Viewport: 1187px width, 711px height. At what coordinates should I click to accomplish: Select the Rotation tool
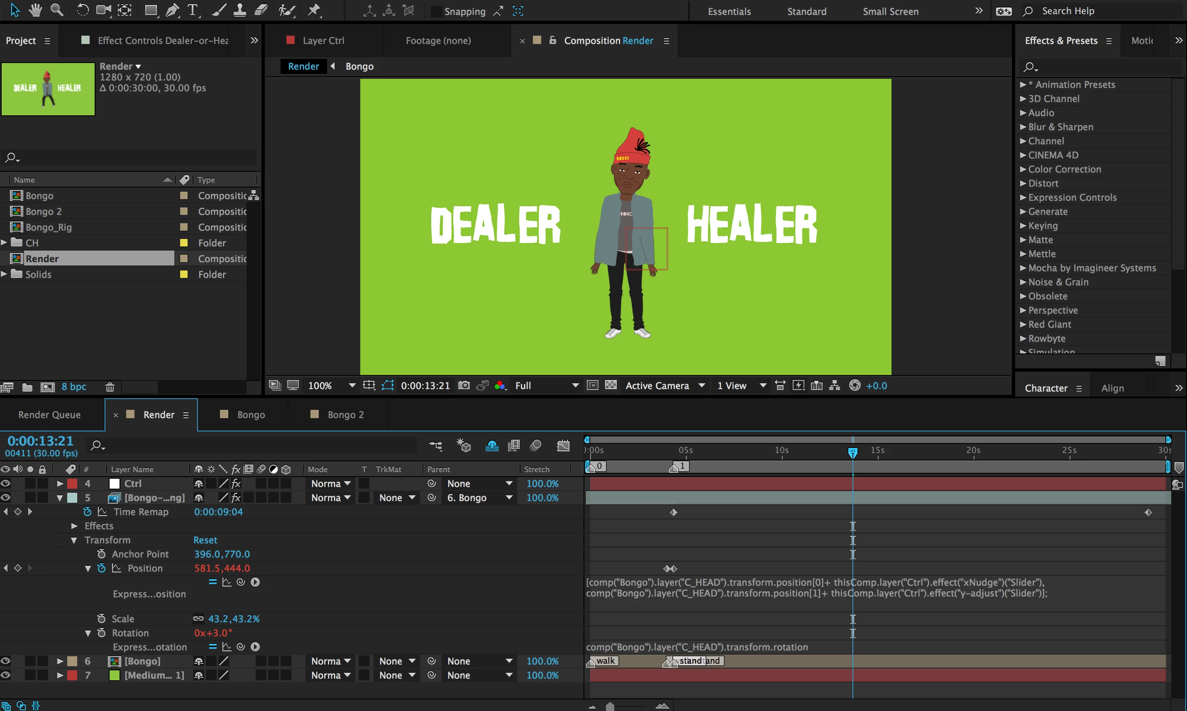click(83, 10)
